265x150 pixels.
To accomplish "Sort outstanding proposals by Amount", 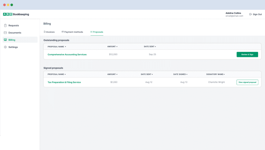I will 112,47.
